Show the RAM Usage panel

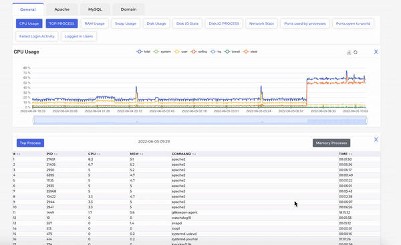tap(95, 23)
